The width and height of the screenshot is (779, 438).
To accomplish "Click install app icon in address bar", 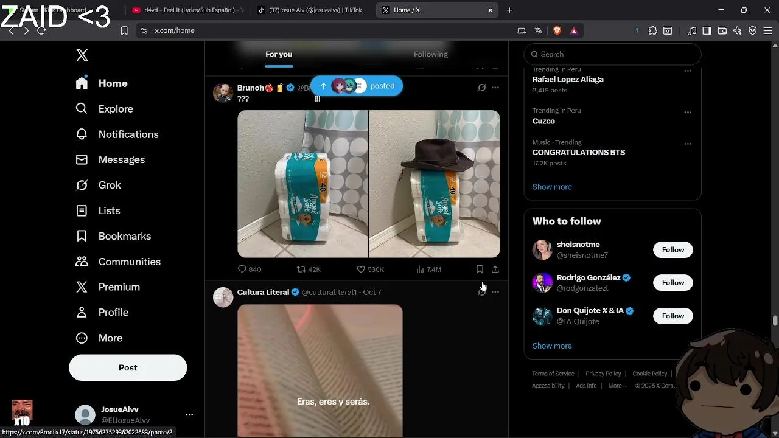I will pyautogui.click(x=522, y=30).
